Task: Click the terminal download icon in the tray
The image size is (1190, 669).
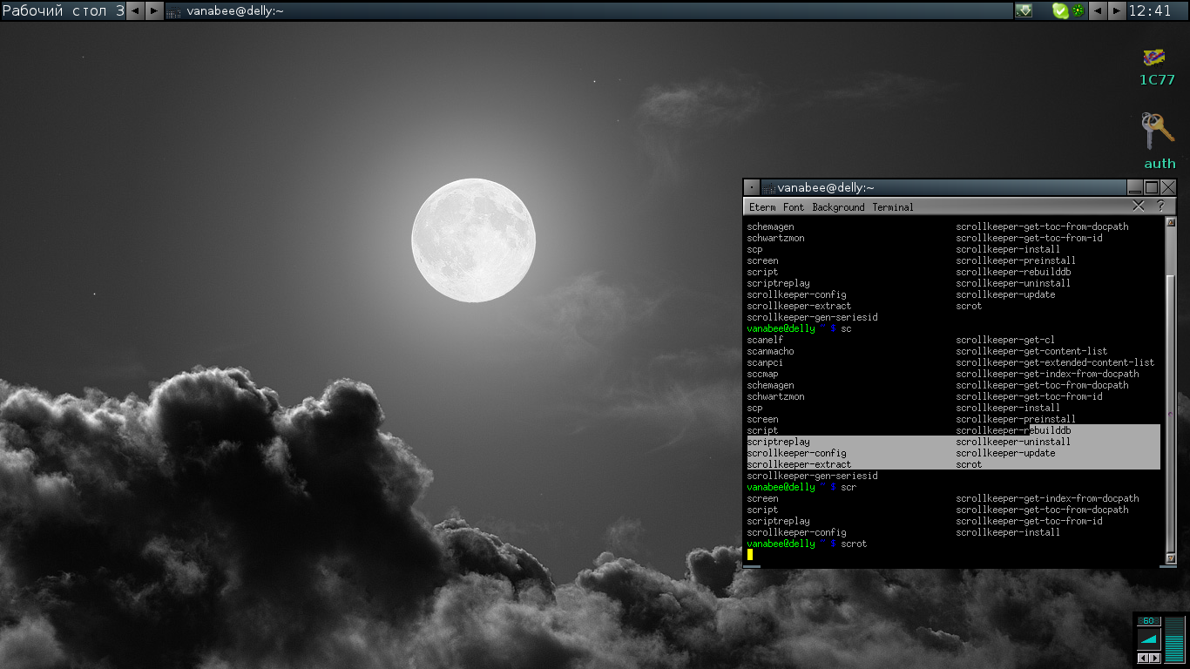Action: [x=1024, y=10]
